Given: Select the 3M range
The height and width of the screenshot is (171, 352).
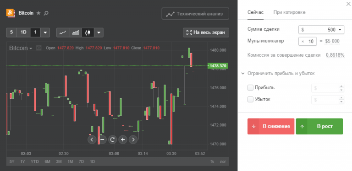Looking at the screenshot, I should click(59, 161).
